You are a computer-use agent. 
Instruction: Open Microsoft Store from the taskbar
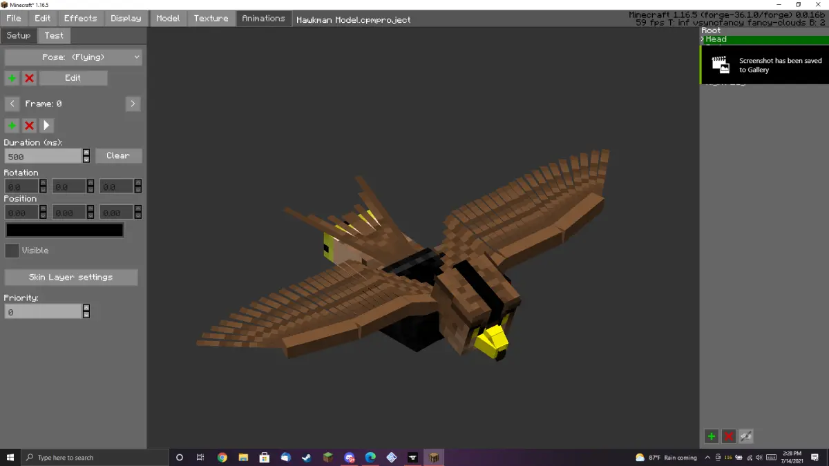264,458
